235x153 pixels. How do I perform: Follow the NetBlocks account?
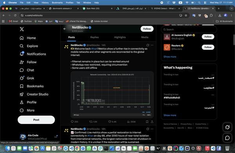147,29
